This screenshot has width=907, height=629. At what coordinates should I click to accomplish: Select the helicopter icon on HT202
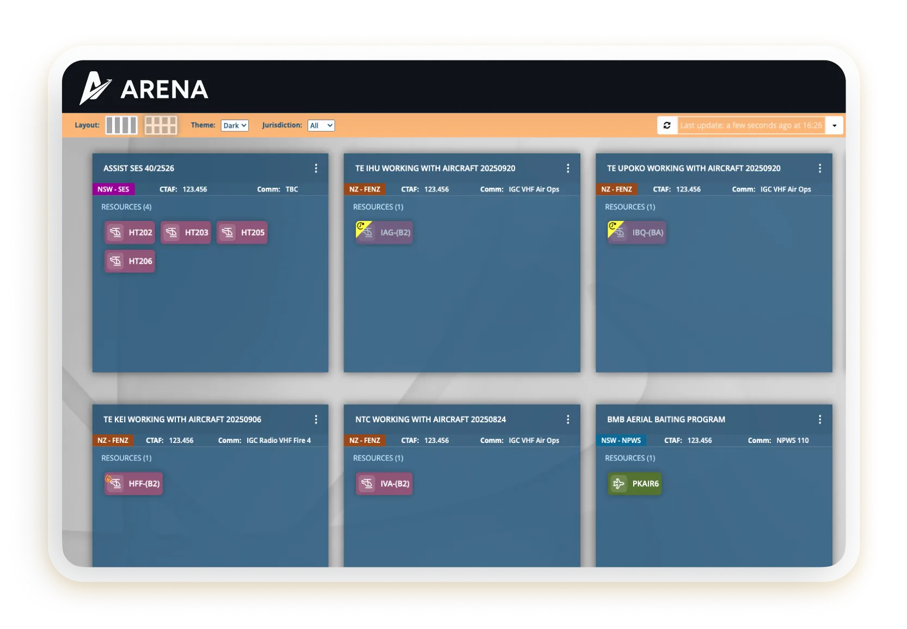point(117,232)
